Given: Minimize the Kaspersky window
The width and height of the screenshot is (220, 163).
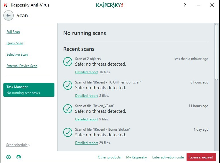Looking at the screenshot, I should pos(198,5).
